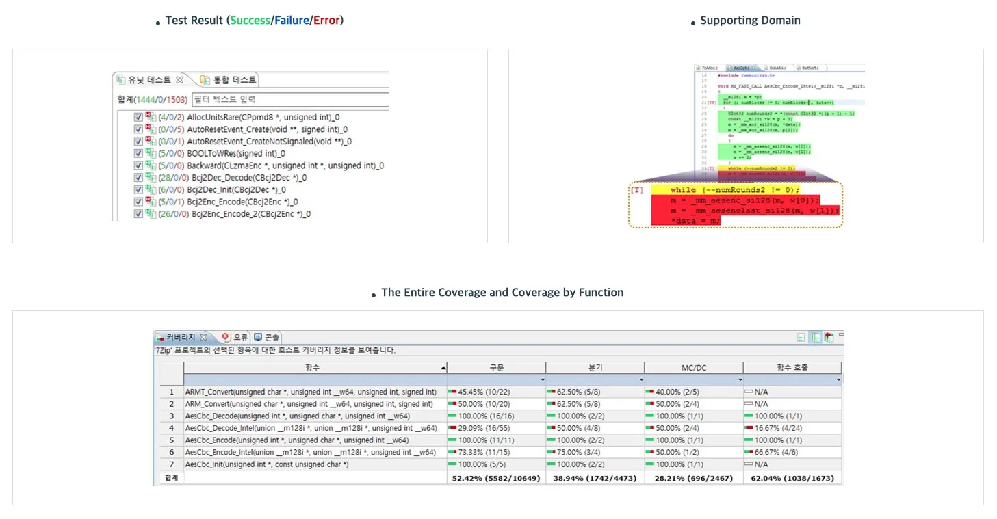Image resolution: width=997 pixels, height=519 pixels.
Task: Toggle the Bcj2Dec_Decode test checkbox
Action: [138, 178]
